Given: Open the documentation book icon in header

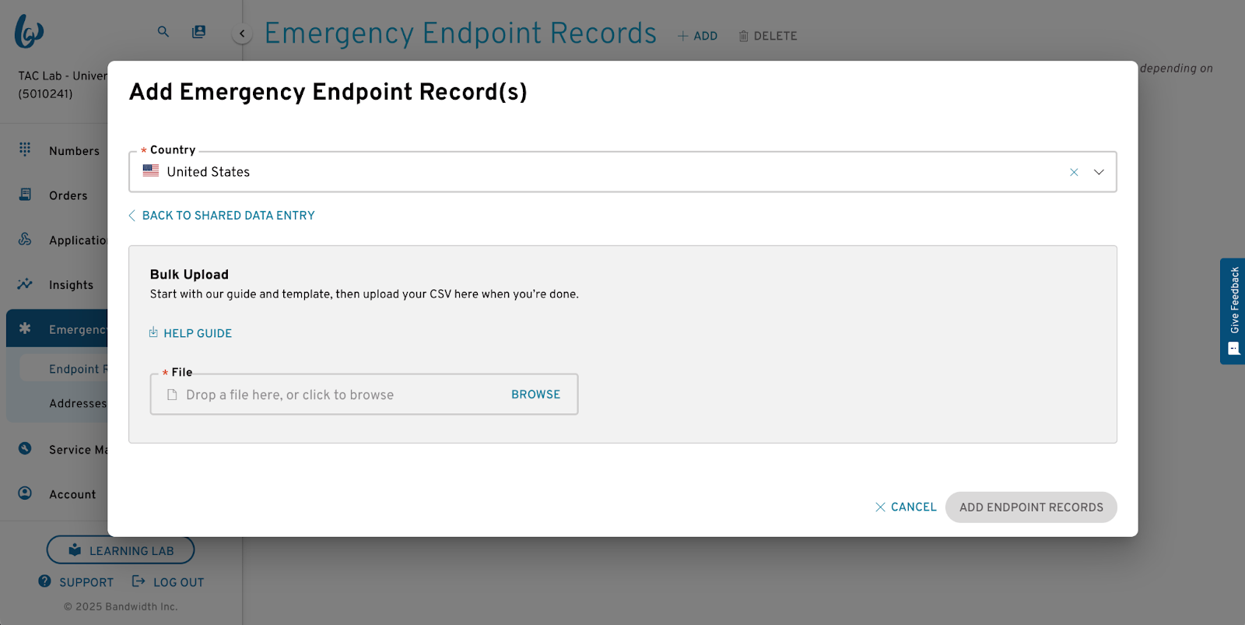Looking at the screenshot, I should point(199,32).
